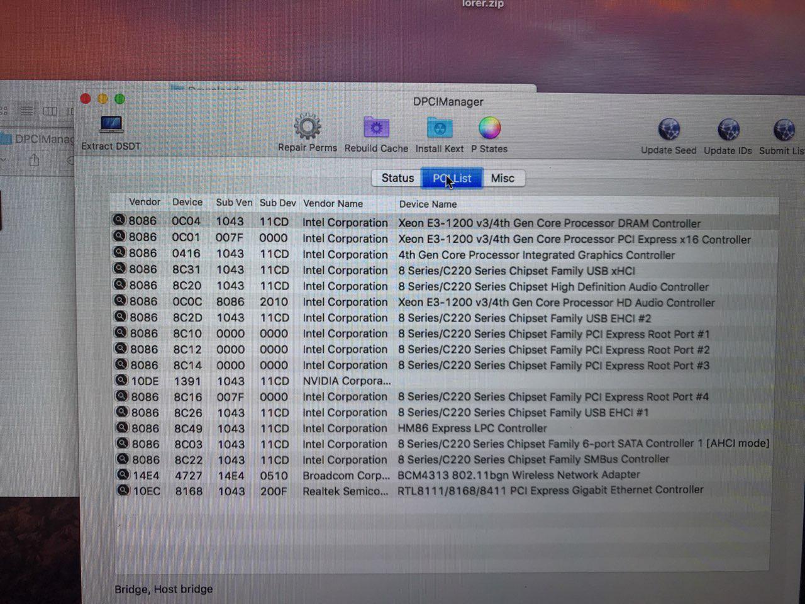Image resolution: width=805 pixels, height=604 pixels.
Task: Open the P States color wheel icon
Action: [x=489, y=128]
